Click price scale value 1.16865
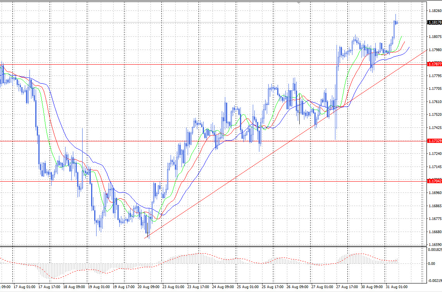 click(x=435, y=206)
